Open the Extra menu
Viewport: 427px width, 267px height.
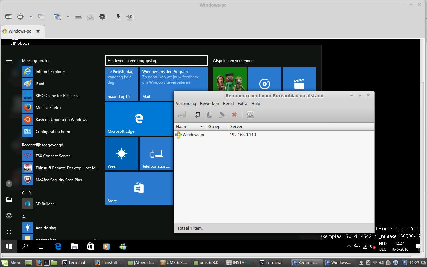coord(242,104)
